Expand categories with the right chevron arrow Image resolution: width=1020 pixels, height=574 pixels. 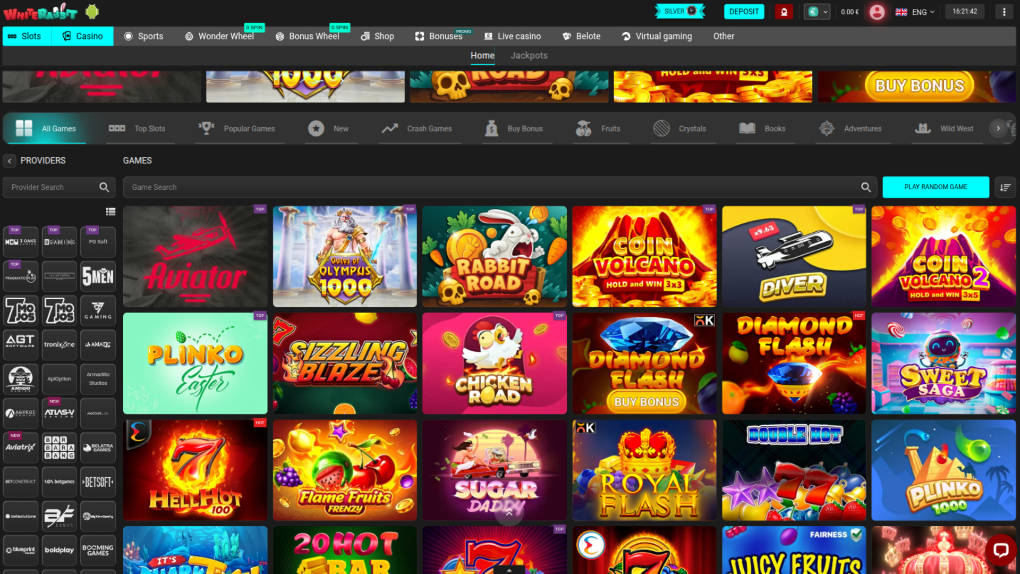click(998, 128)
